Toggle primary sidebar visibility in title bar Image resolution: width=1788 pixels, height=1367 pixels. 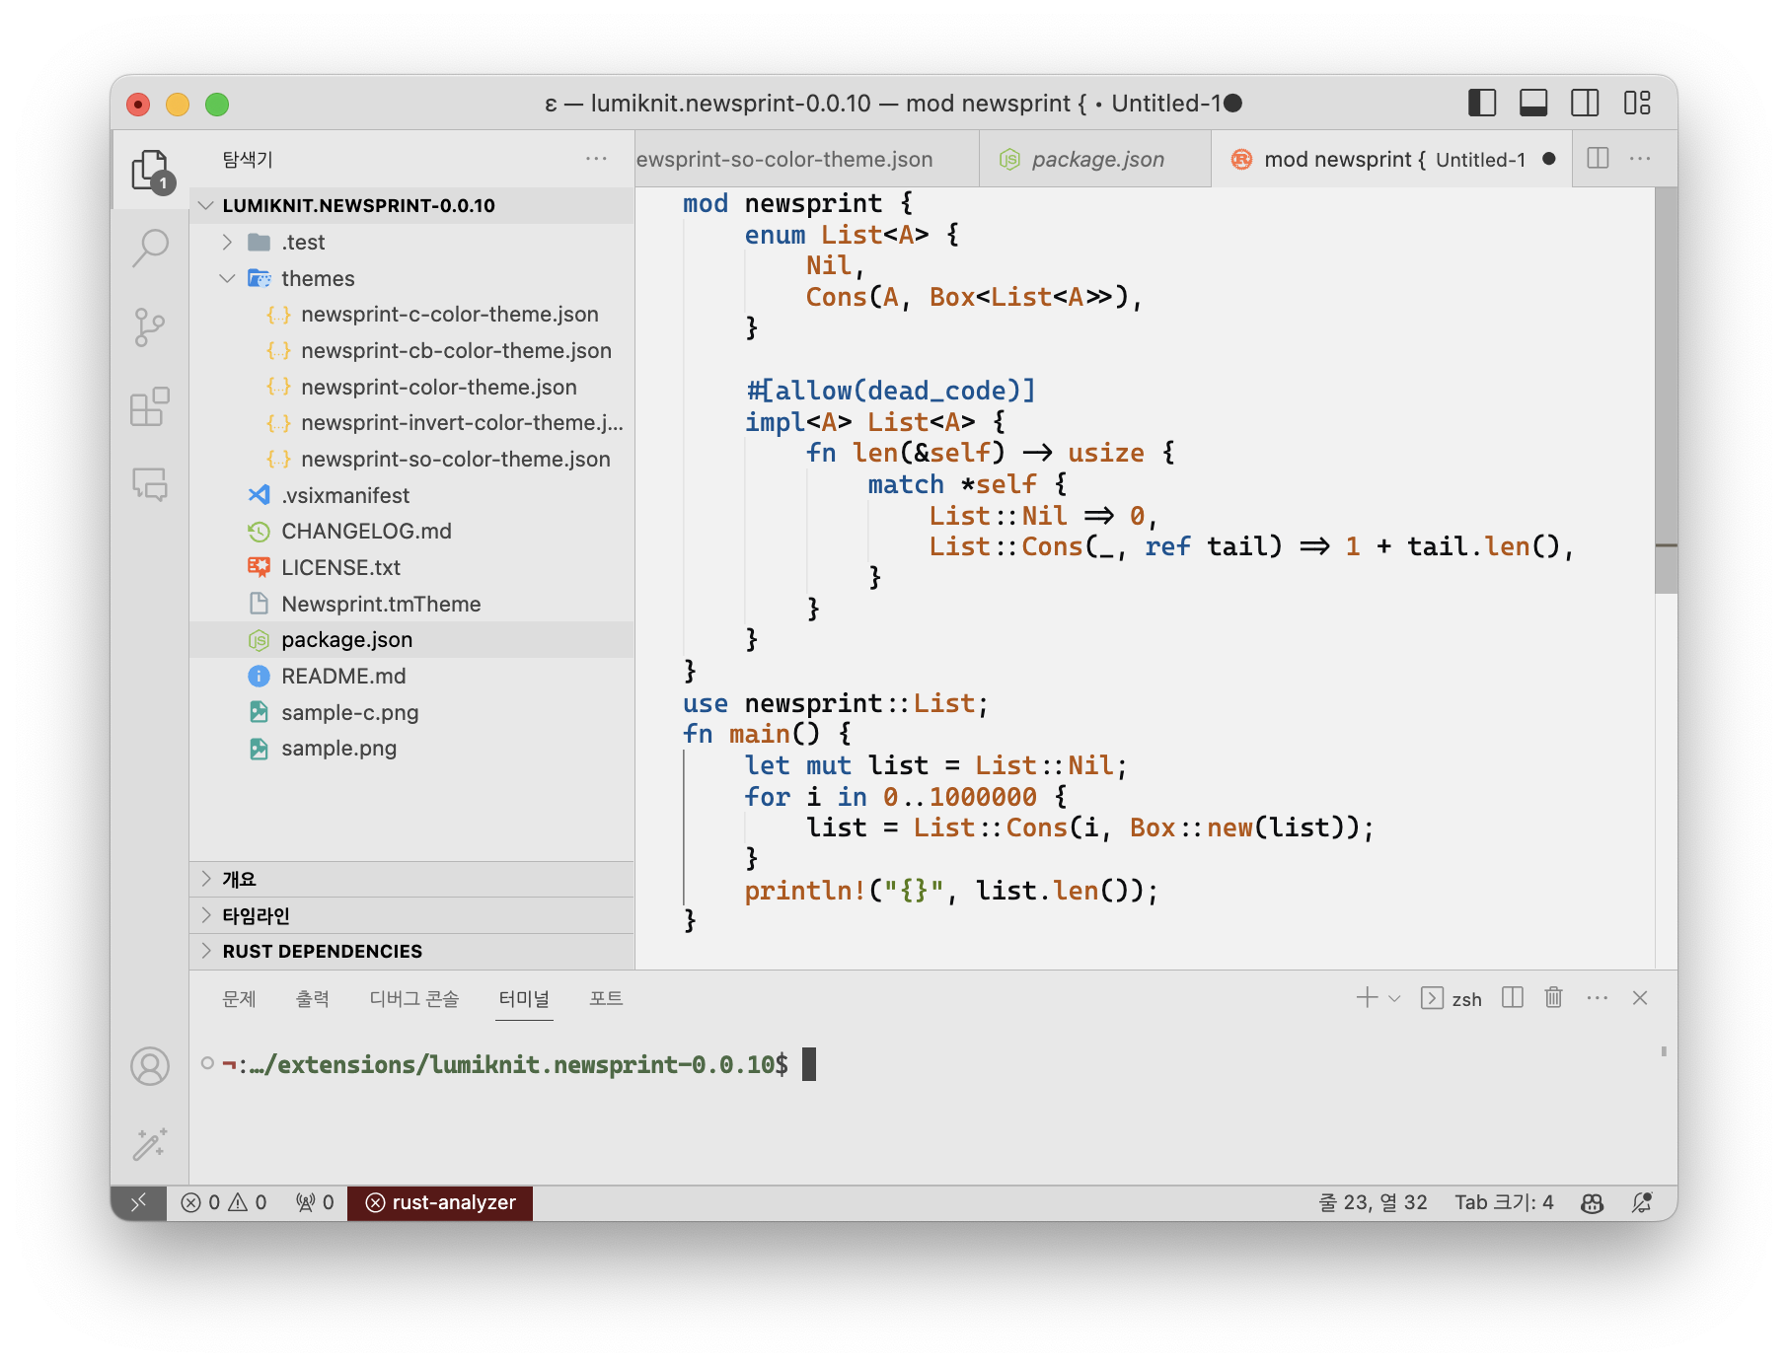pyautogui.click(x=1482, y=103)
